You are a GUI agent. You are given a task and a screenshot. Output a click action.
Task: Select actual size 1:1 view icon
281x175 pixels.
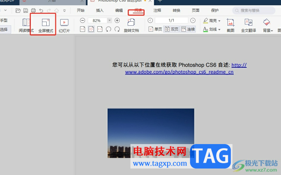click(x=83, y=29)
